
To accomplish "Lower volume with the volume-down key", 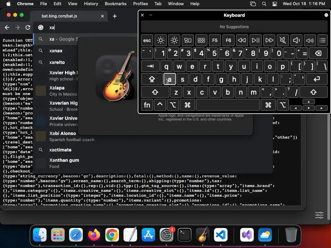I will (296, 40).
